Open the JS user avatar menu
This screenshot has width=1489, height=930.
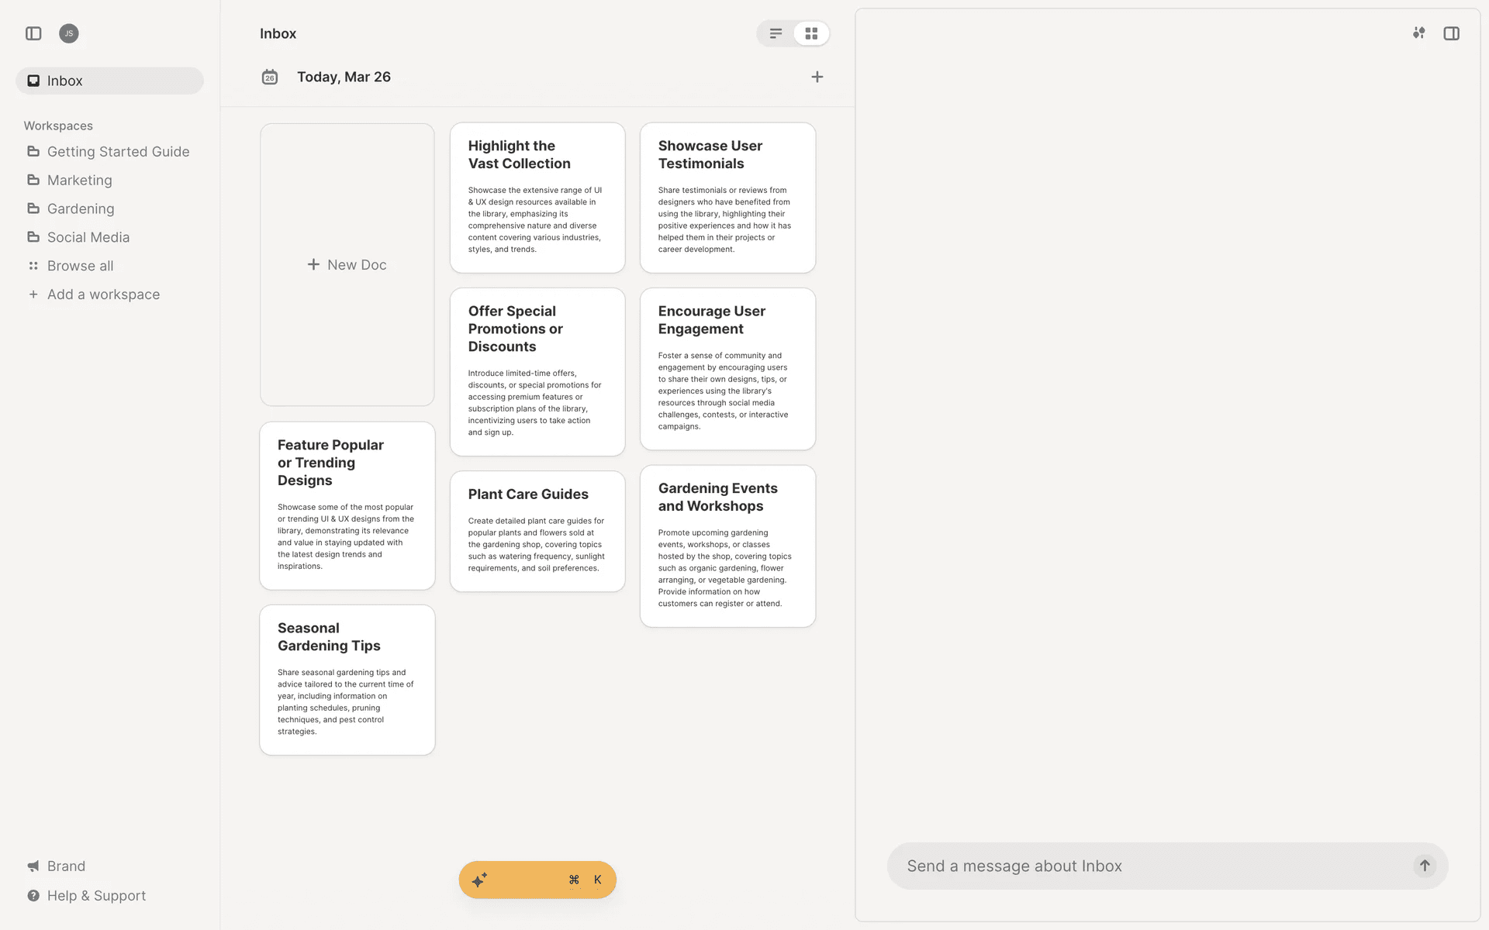(69, 33)
